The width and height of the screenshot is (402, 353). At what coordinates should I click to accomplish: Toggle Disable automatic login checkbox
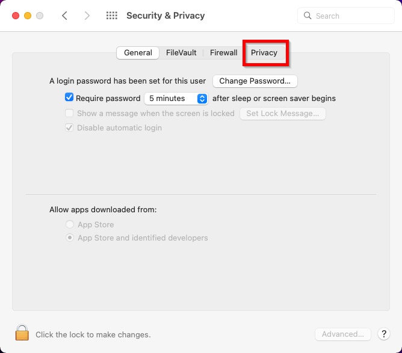tap(69, 127)
